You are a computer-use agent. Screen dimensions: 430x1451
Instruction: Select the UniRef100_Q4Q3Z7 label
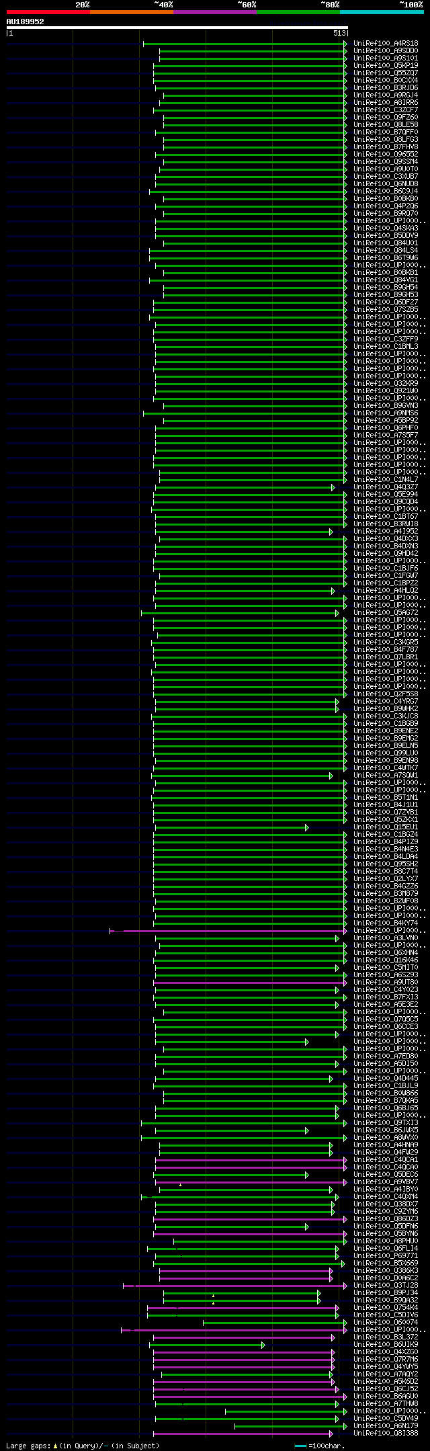click(x=386, y=487)
